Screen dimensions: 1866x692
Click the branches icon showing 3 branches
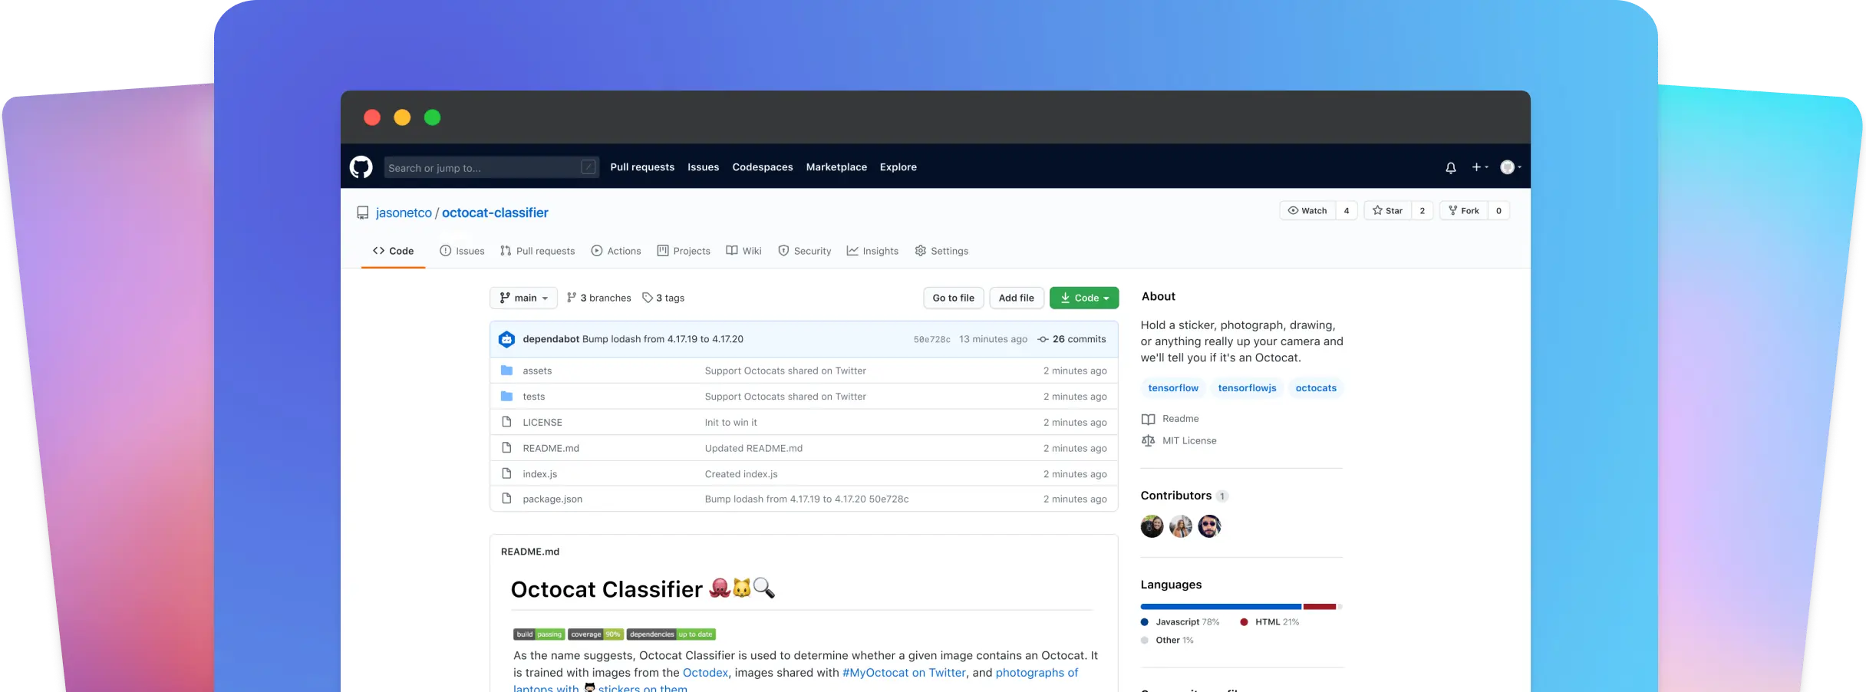[572, 298]
